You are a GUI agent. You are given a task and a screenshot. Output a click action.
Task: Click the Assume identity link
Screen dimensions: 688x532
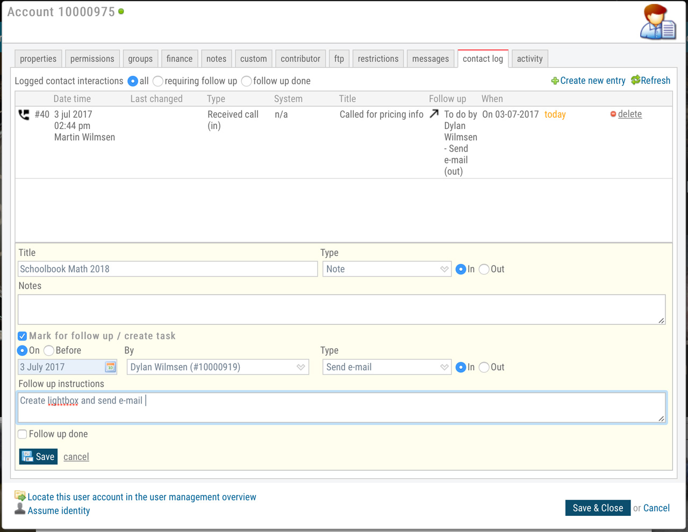(59, 511)
